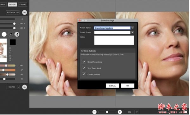Expand the Preset Name dropdown arrow
The image size is (190, 115).
pos(133,28)
